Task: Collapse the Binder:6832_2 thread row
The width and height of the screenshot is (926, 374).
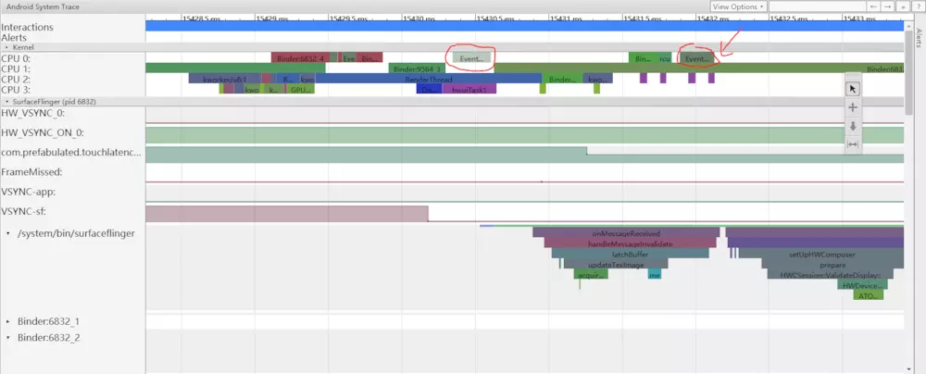Action: [7, 337]
